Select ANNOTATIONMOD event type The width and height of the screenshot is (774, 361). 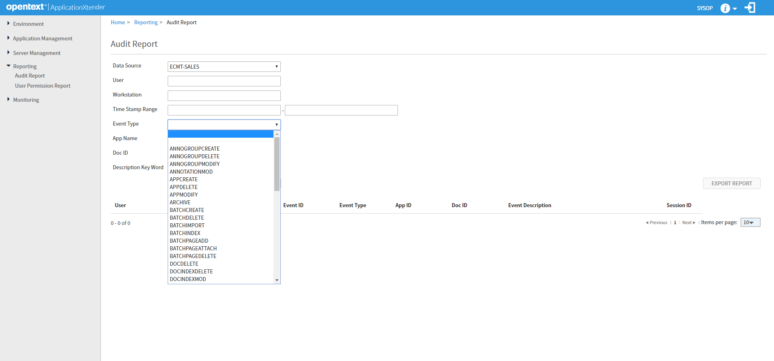[x=191, y=172]
